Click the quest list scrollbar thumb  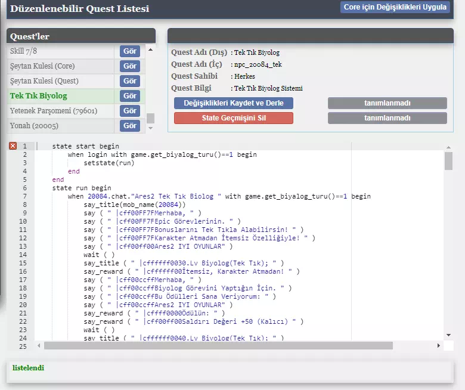pos(150,118)
